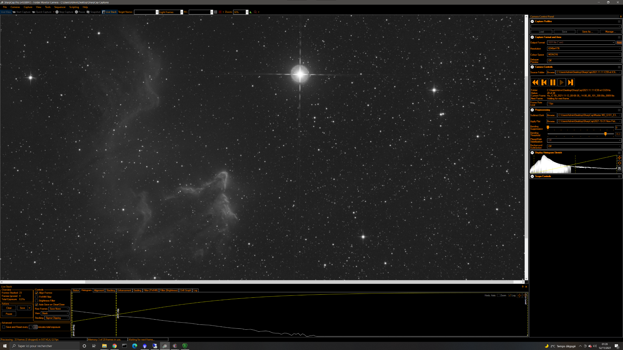Step back one frame in folder monitor

click(x=544, y=82)
